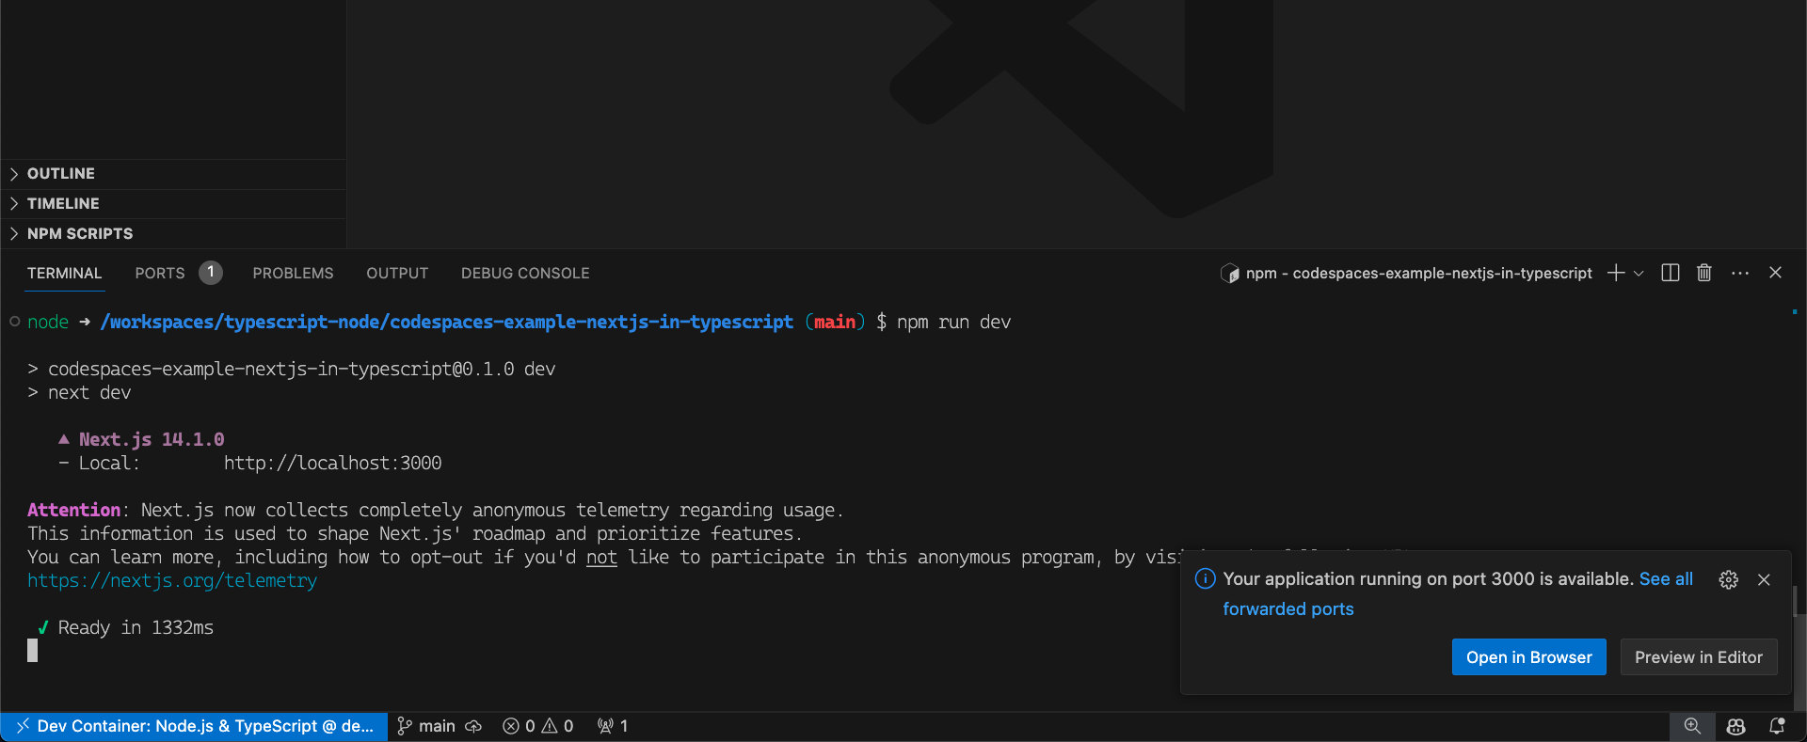Open notification settings gear icon
1807x742 pixels.
pos(1729,579)
